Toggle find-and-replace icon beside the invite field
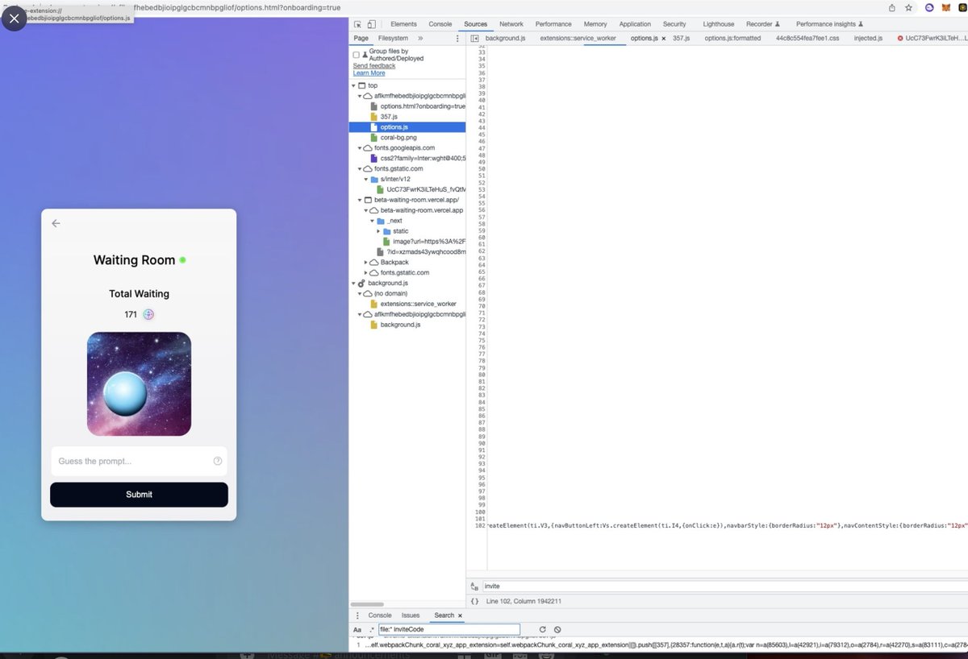This screenshot has width=968, height=659. coord(474,587)
